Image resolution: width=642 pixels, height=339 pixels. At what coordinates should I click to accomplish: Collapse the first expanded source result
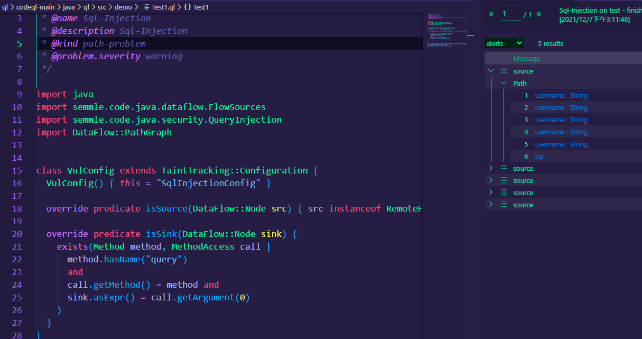tap(491, 71)
